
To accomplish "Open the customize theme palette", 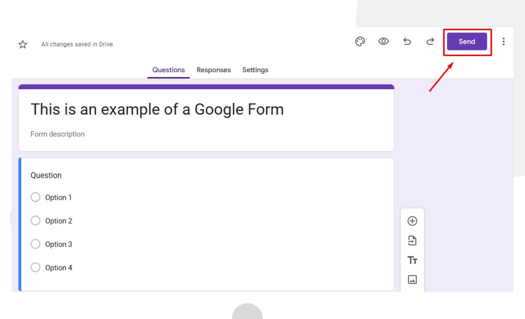I will pyautogui.click(x=360, y=42).
